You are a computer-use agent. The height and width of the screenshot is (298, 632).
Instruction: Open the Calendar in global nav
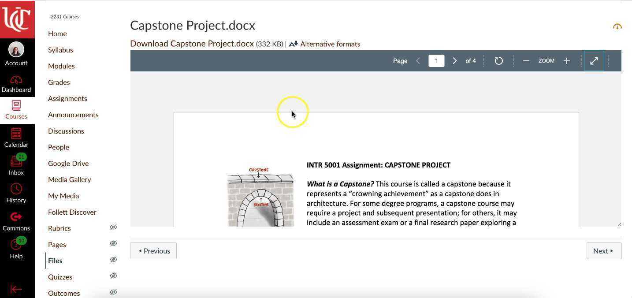[x=16, y=138]
